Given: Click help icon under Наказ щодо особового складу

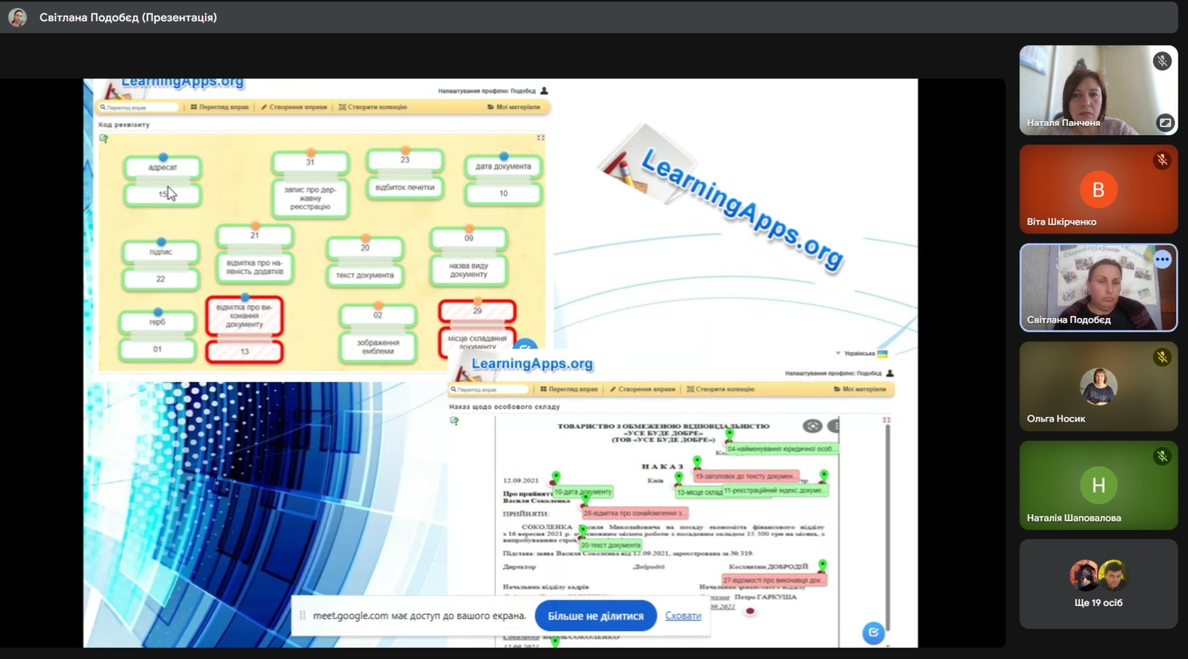Looking at the screenshot, I should click(454, 421).
